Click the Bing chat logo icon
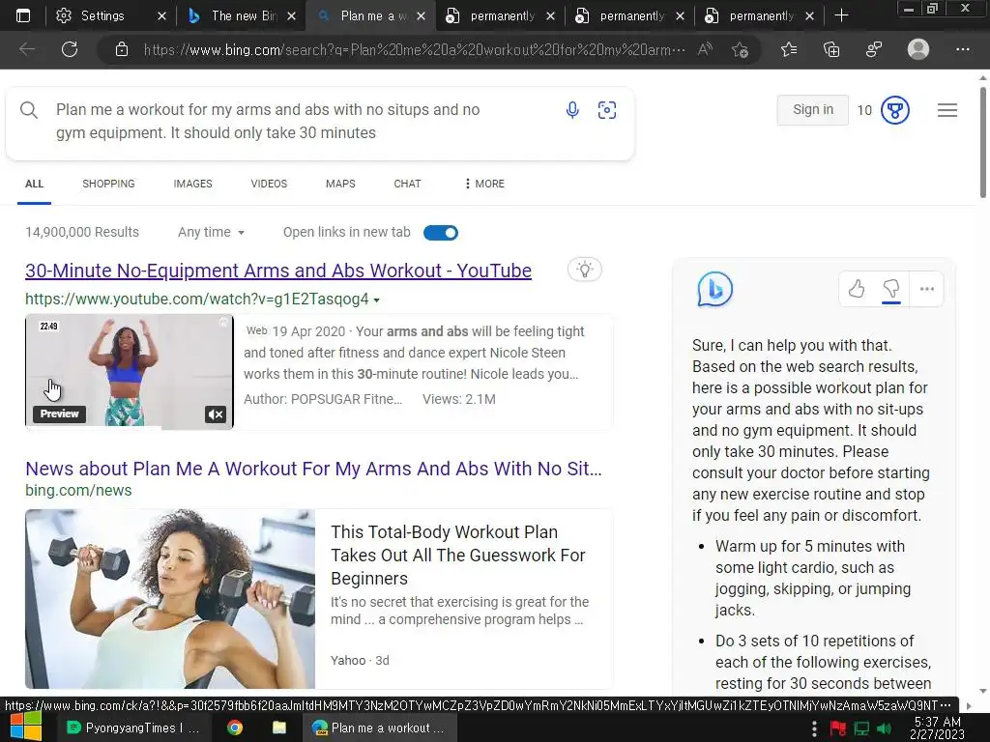 click(x=714, y=290)
